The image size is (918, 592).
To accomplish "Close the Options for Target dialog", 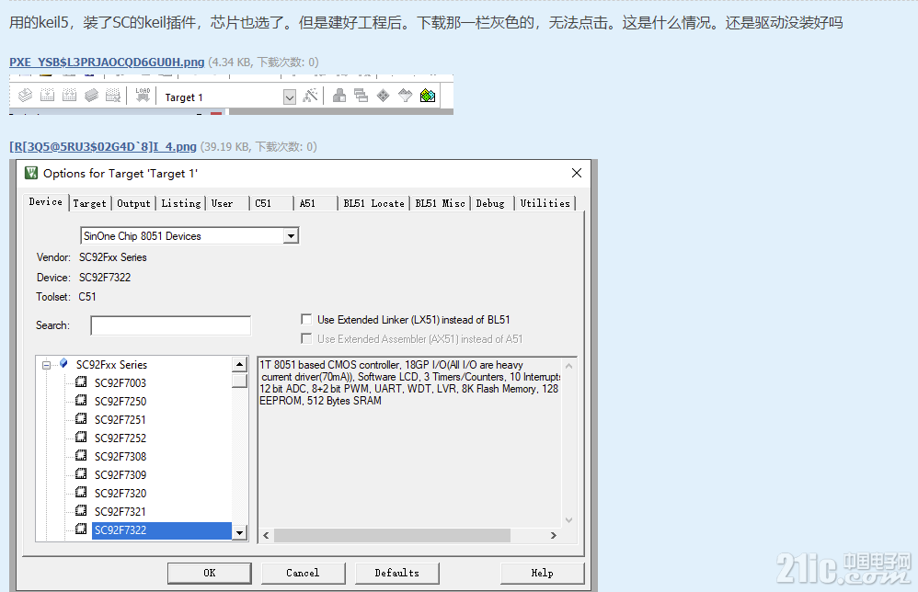I will (x=577, y=173).
